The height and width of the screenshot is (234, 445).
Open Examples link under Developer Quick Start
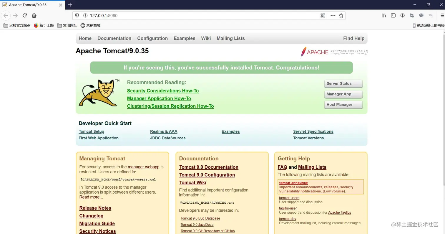tap(230, 131)
